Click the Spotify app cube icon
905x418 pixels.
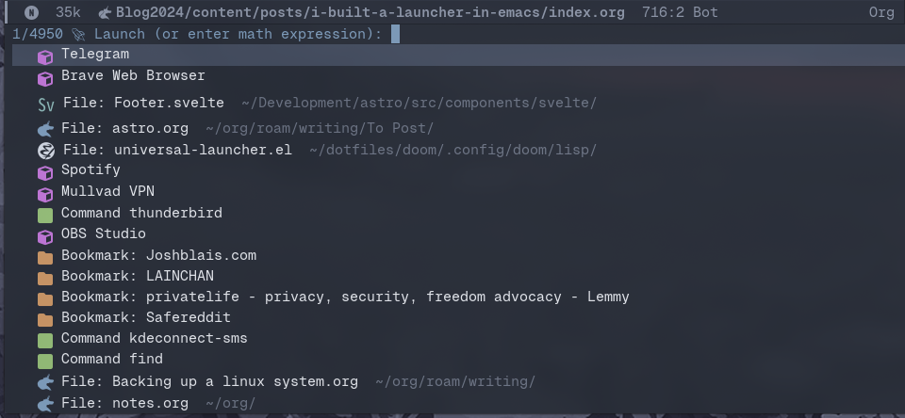45,172
